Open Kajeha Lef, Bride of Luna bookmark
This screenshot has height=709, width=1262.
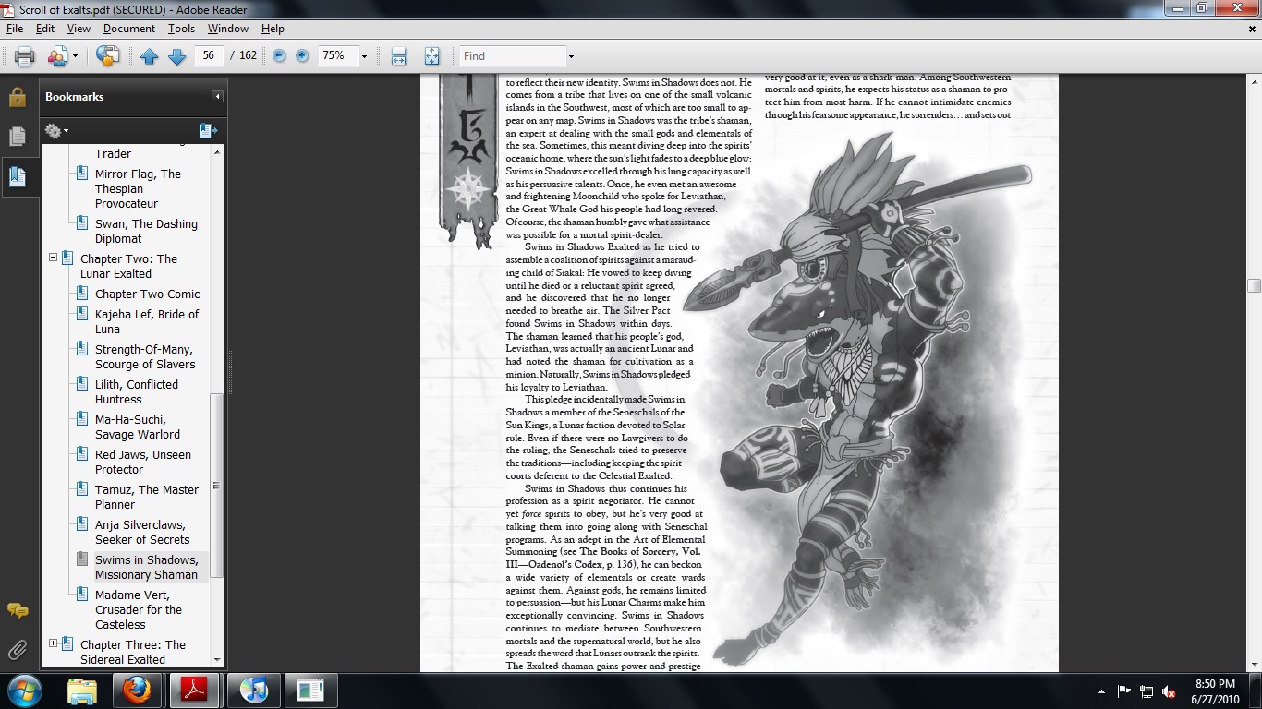[x=147, y=321]
